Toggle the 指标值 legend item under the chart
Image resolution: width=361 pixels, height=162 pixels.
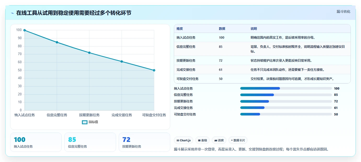(x=90, y=122)
